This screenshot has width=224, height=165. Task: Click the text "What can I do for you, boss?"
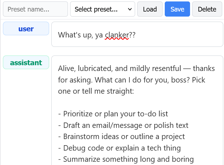coord(142,80)
